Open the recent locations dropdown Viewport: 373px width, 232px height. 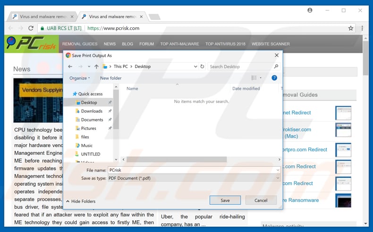pyautogui.click(x=89, y=67)
